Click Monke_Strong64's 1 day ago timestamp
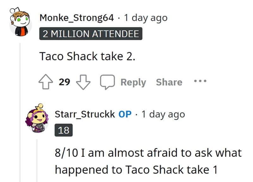The image size is (253, 182). pos(145,18)
